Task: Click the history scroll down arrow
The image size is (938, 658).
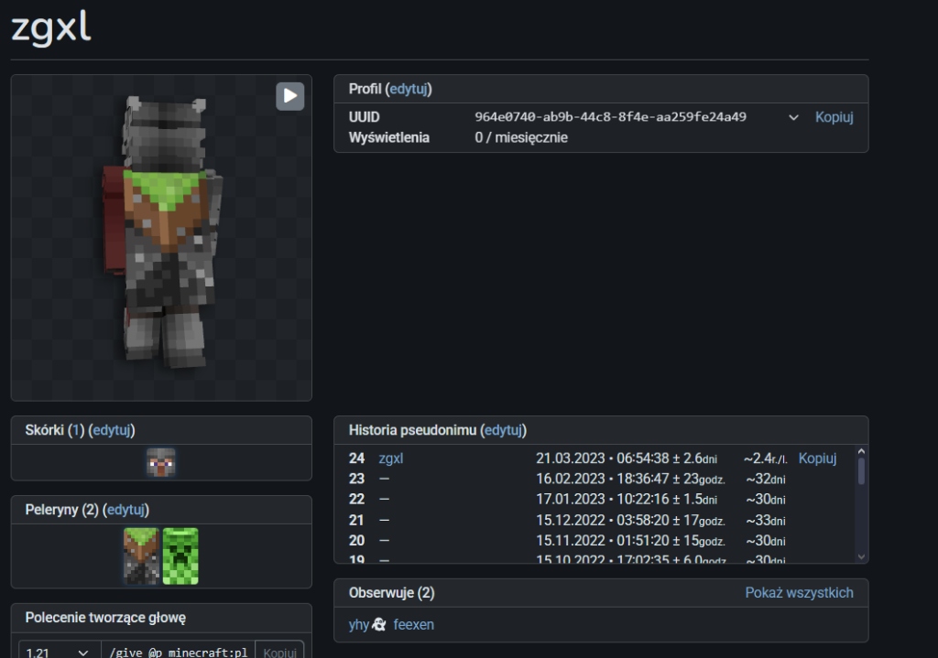Action: 861,557
